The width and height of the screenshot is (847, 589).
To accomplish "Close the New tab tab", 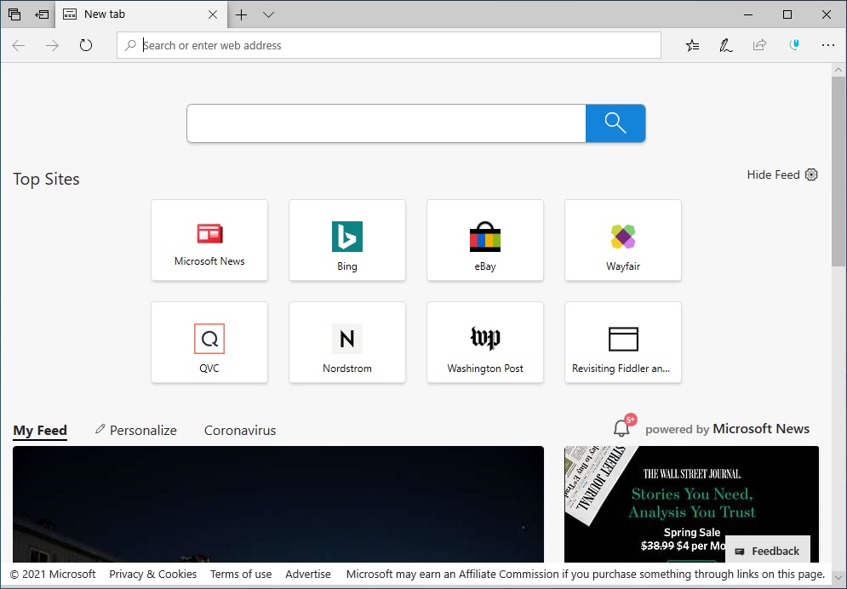I will point(213,14).
